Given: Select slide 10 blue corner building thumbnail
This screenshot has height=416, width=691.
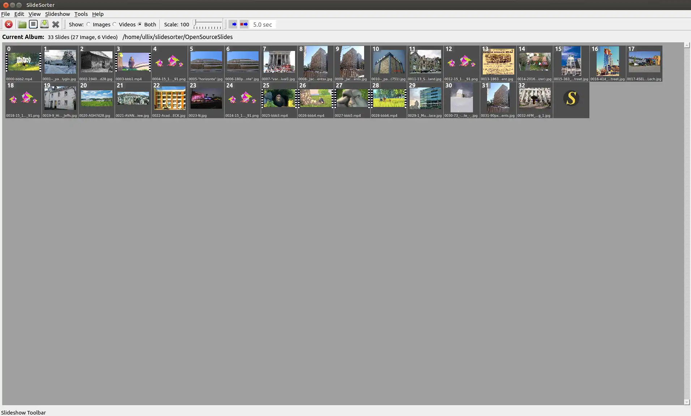Looking at the screenshot, I should click(x=389, y=63).
